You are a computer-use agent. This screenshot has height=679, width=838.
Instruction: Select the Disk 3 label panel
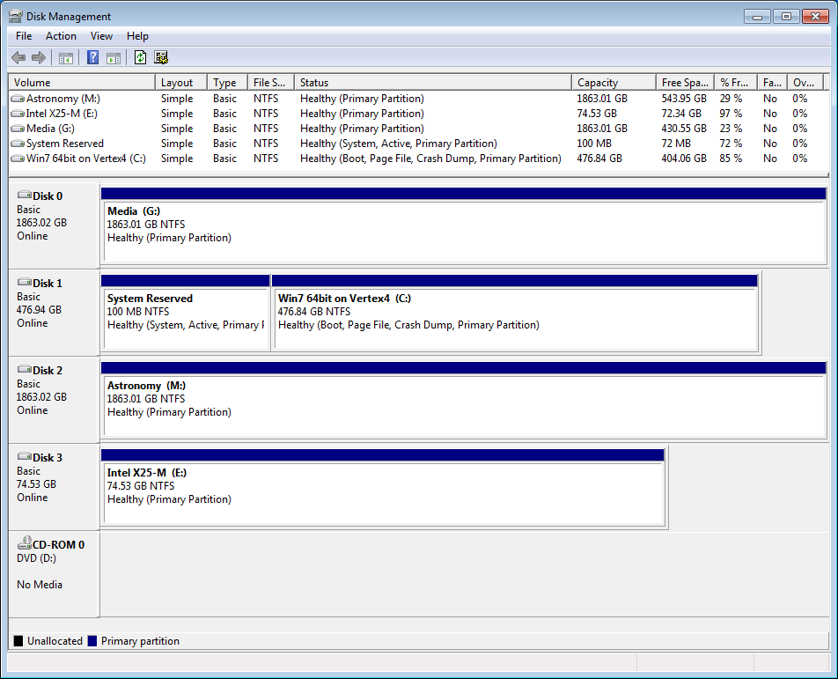tap(54, 487)
